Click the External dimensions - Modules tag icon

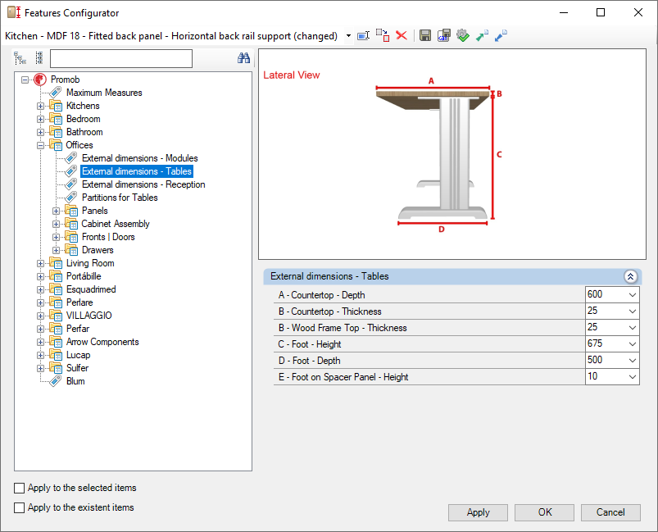tap(71, 158)
